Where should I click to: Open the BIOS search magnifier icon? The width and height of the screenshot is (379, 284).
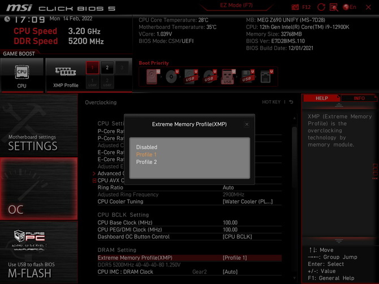tap(334, 7)
